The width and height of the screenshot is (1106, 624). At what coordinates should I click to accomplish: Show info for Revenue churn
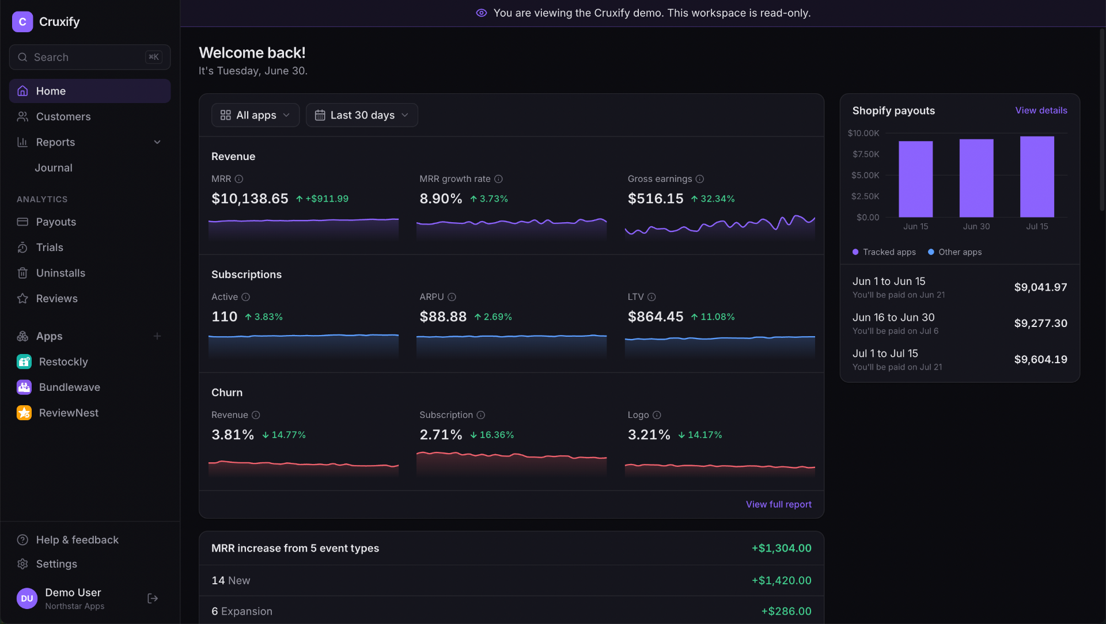(x=256, y=415)
